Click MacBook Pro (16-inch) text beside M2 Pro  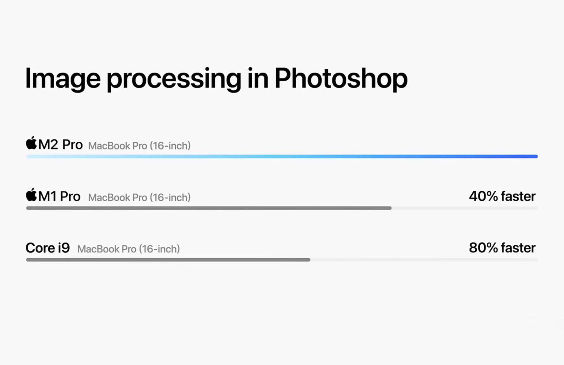pyautogui.click(x=139, y=146)
